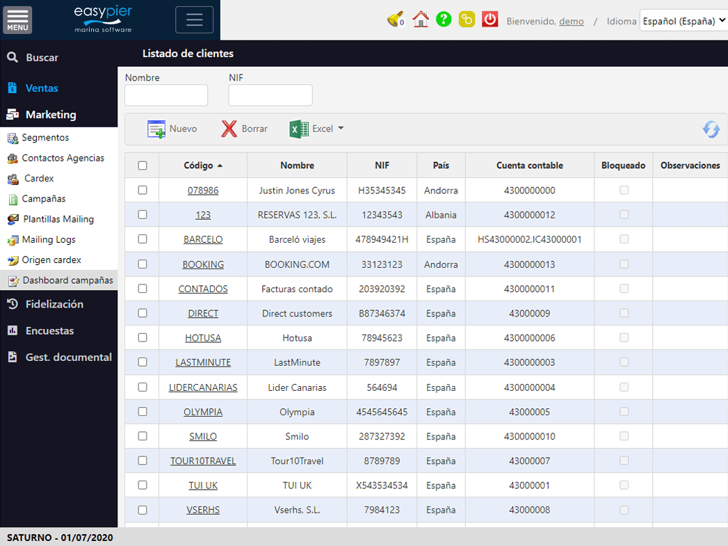Open the Marketing menu section
The height and width of the screenshot is (546, 728).
[x=51, y=114]
